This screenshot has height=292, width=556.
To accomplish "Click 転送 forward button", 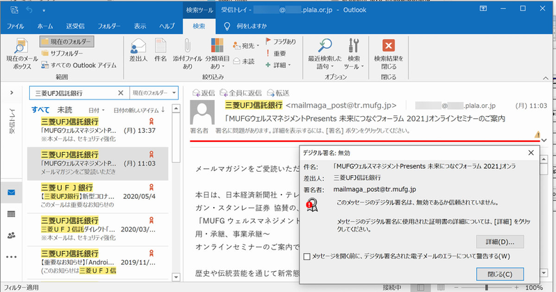I will (279, 93).
